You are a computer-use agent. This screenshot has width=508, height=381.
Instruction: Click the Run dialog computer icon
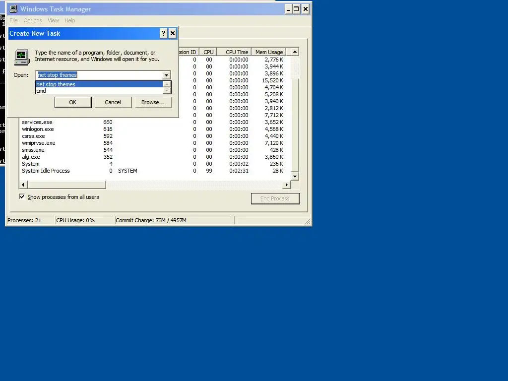click(x=22, y=58)
